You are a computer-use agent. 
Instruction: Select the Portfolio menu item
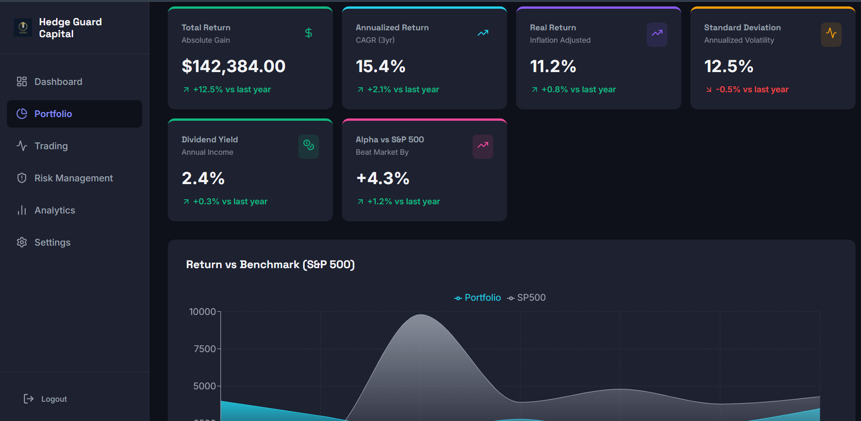pos(74,114)
